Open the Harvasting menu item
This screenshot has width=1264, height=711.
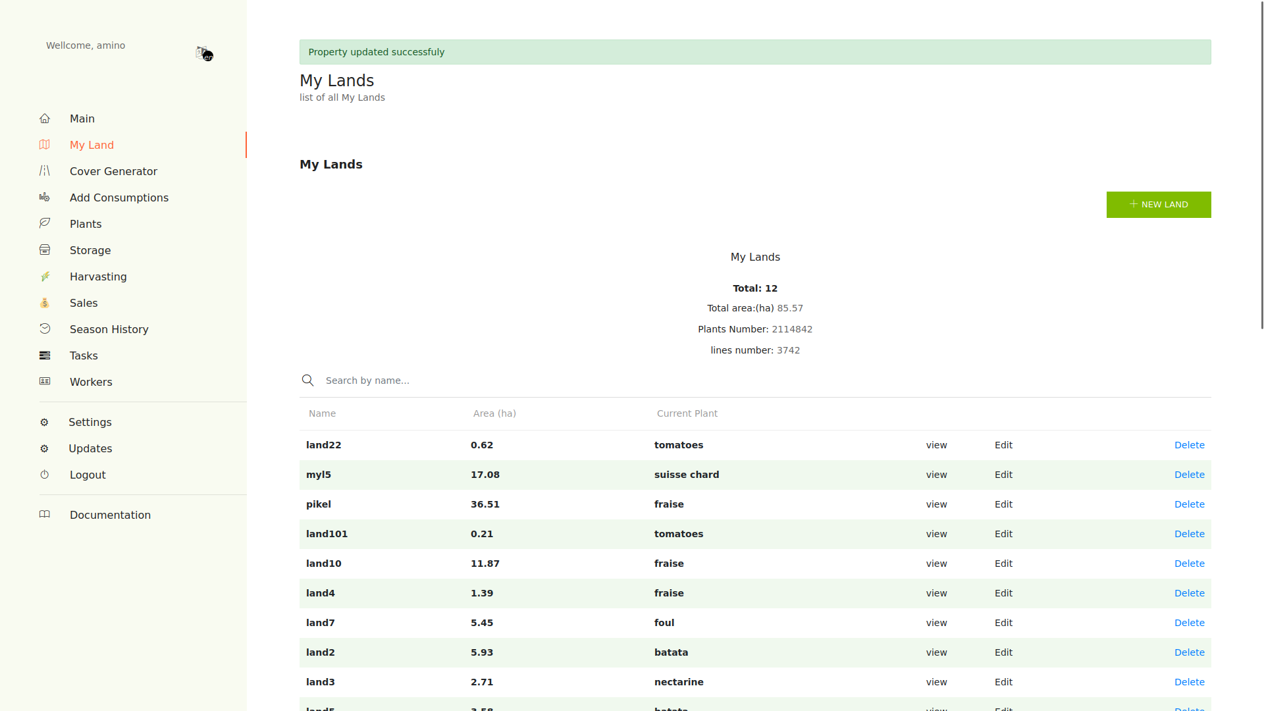[98, 276]
